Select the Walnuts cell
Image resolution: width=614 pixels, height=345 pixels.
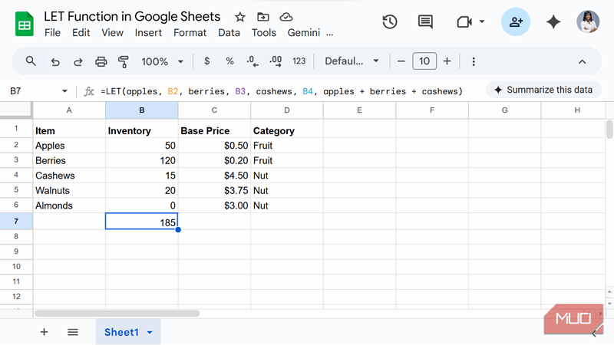(x=69, y=190)
